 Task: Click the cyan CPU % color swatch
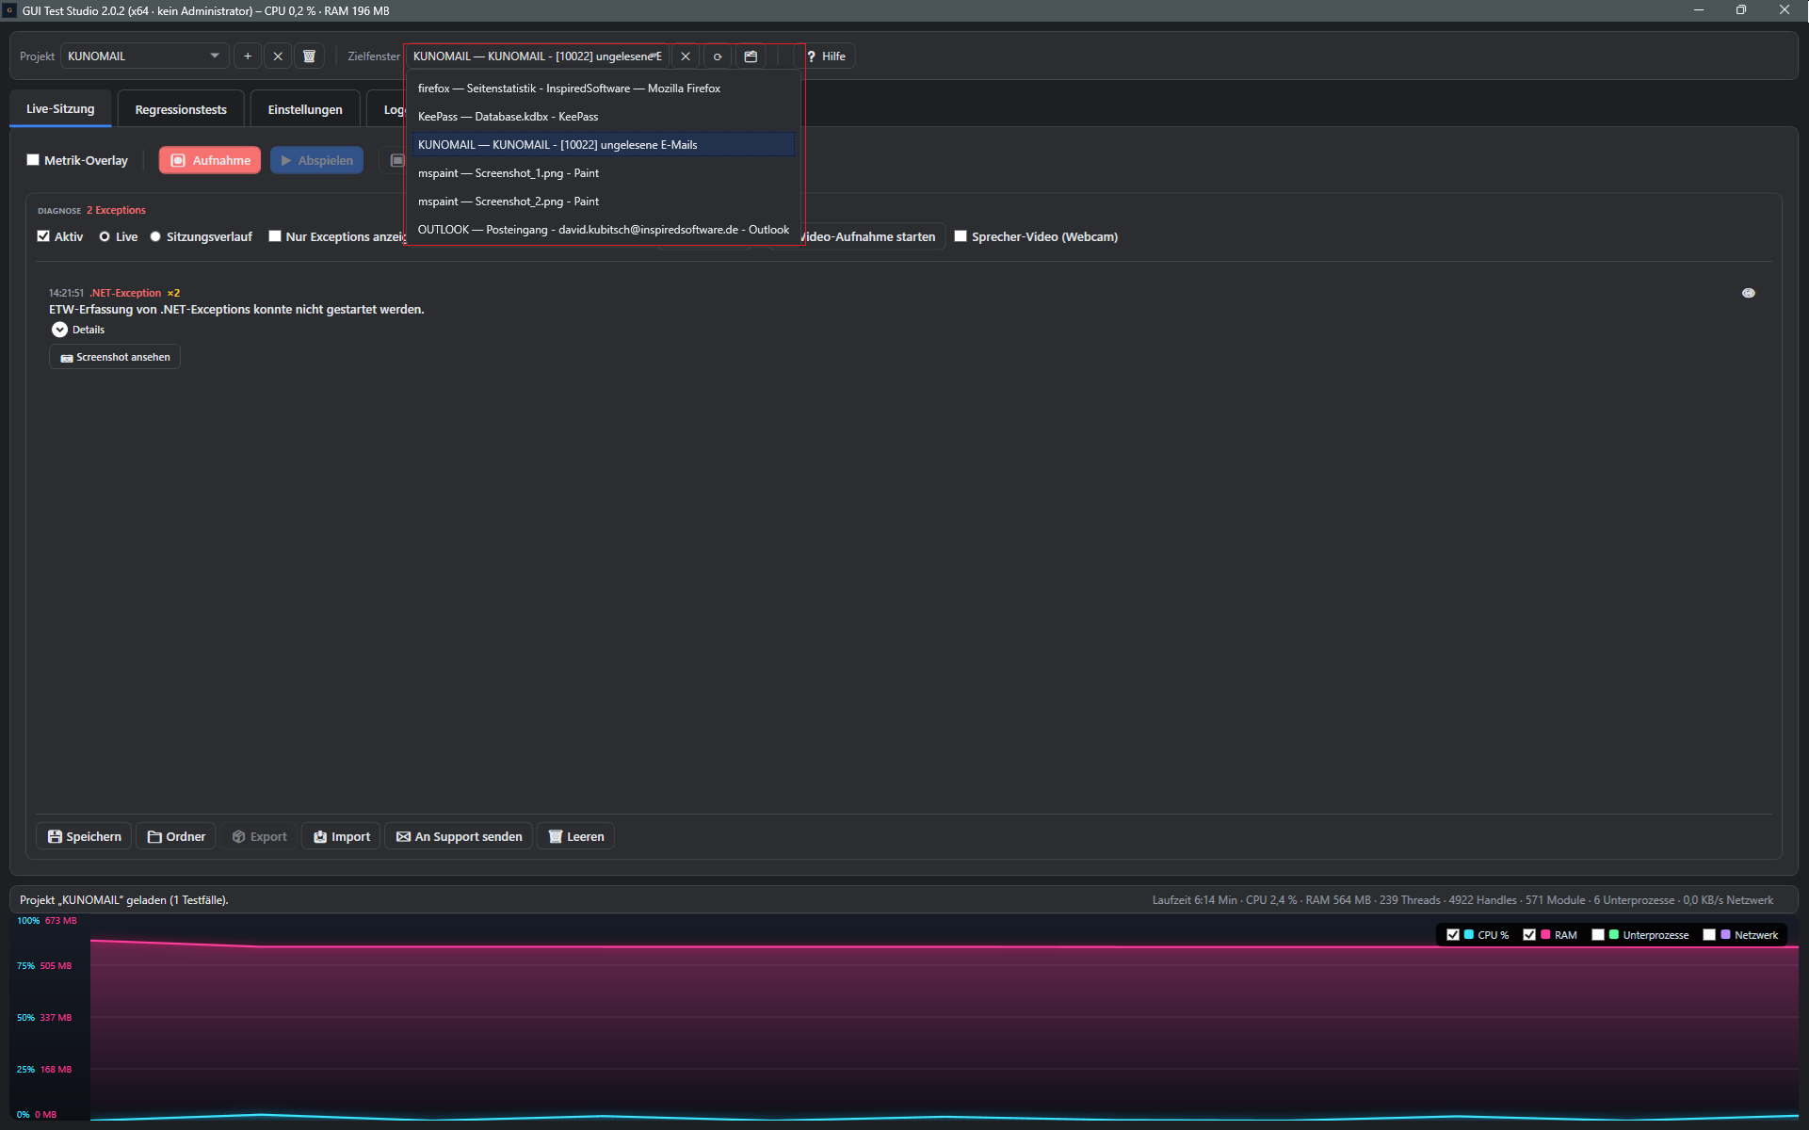click(x=1469, y=935)
